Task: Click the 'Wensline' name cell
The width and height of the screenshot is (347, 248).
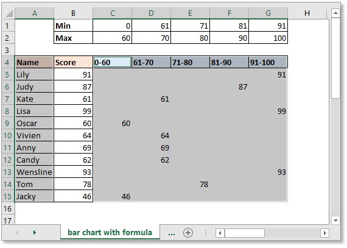Action: [x=34, y=172]
